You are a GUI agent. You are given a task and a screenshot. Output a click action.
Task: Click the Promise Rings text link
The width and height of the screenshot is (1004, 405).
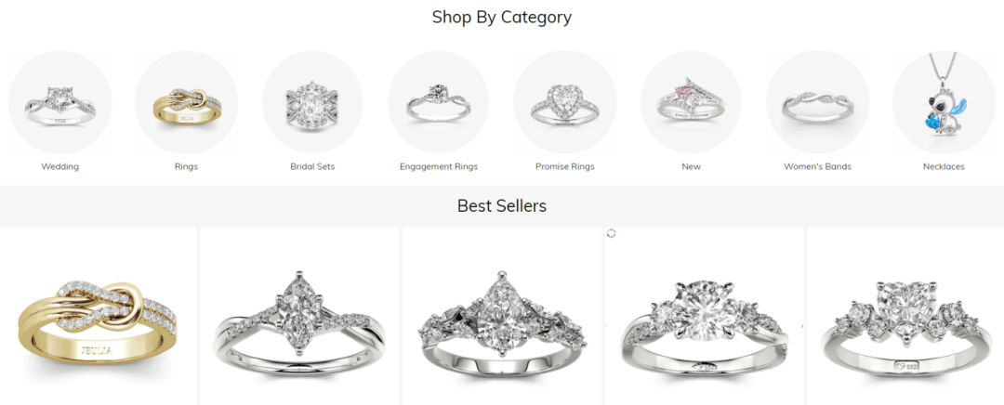click(x=565, y=166)
